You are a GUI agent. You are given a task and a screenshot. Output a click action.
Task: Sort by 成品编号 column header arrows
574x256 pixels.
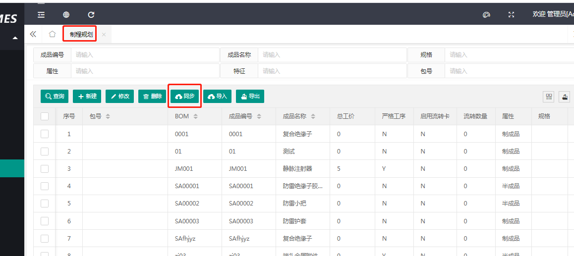(x=259, y=116)
